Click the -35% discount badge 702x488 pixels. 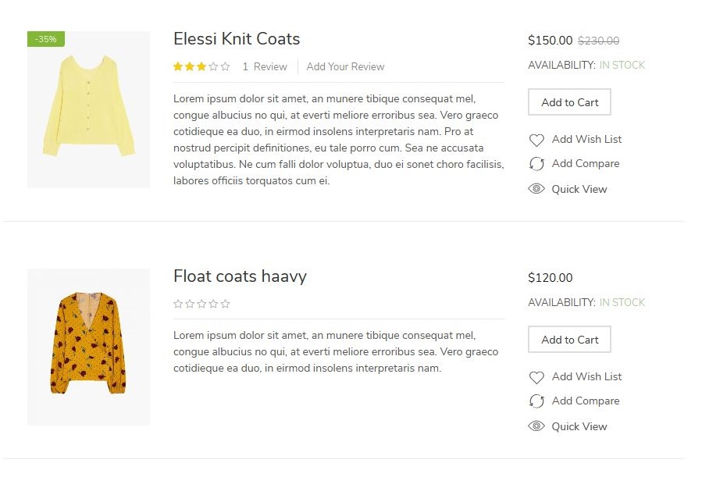coord(46,39)
